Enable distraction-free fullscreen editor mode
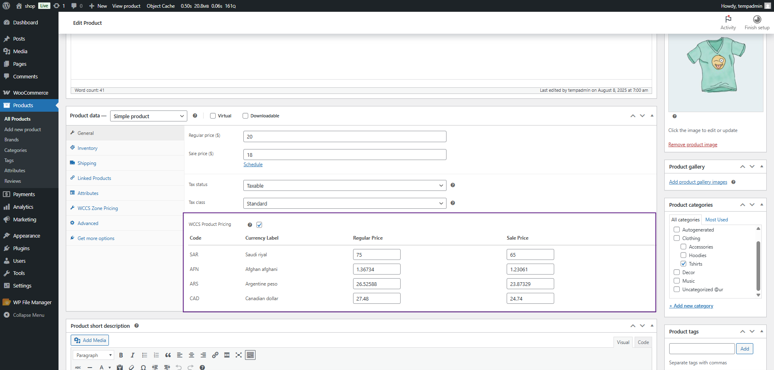 click(238, 355)
